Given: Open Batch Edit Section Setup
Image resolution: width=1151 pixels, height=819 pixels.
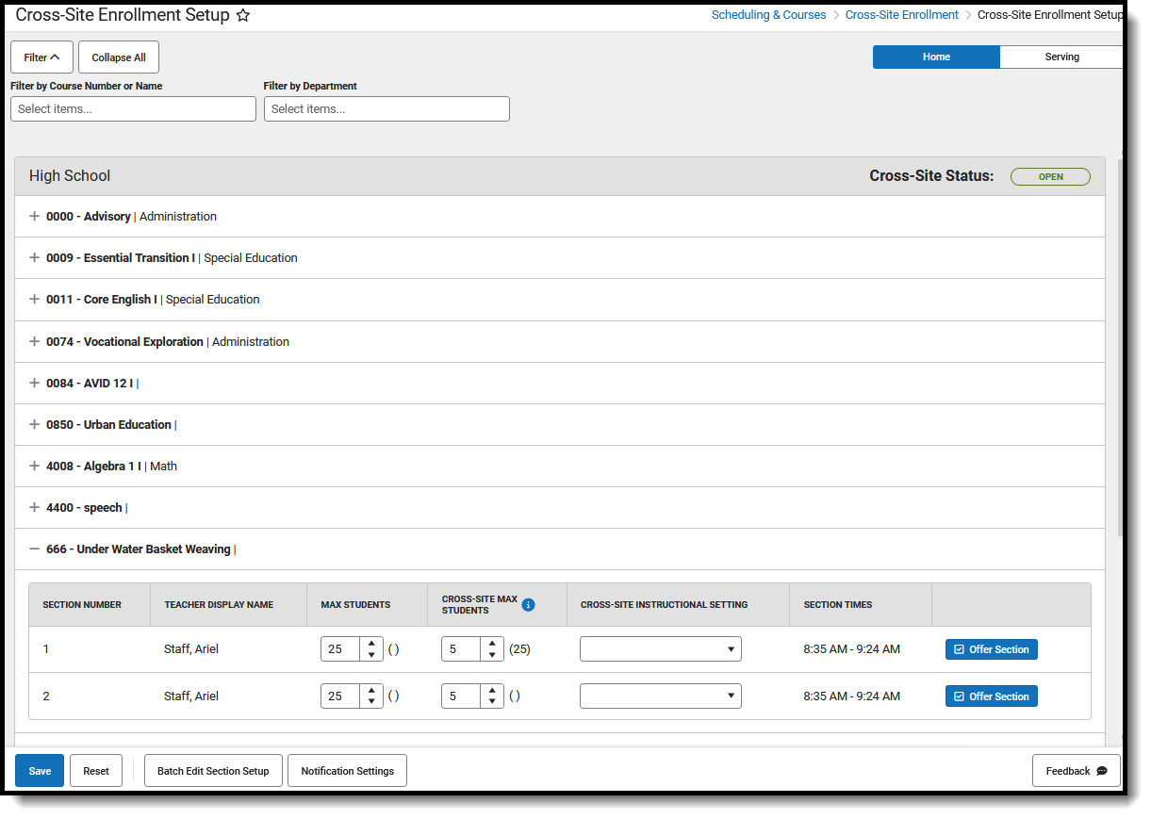Looking at the screenshot, I should (x=213, y=771).
